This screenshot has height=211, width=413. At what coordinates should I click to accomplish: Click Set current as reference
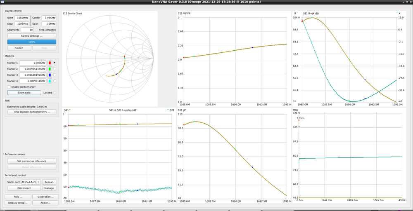pyautogui.click(x=31, y=161)
